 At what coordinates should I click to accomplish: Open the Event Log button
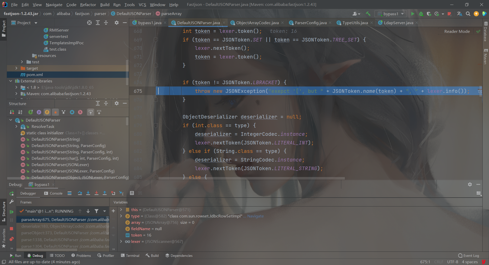469,256
